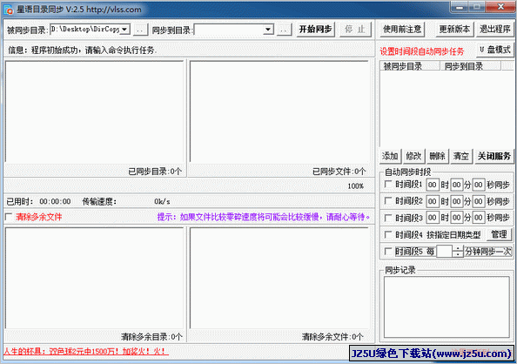Click the app icon in the title bar
This screenshot has height=364, width=517.
point(8,10)
